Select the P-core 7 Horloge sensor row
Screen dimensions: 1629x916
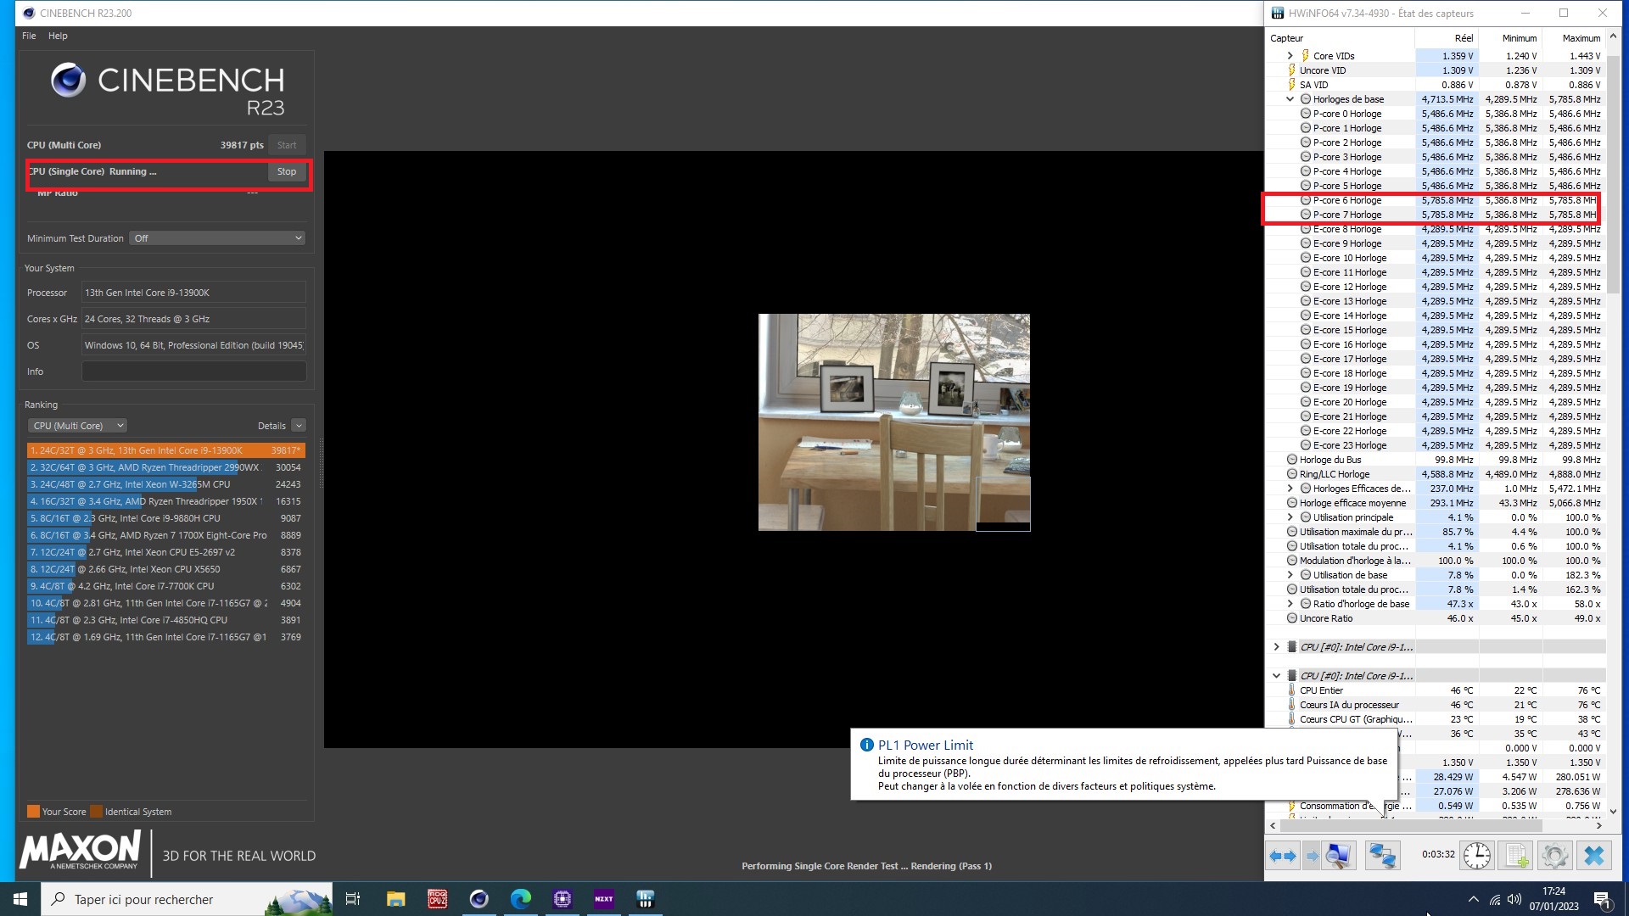click(x=1436, y=215)
